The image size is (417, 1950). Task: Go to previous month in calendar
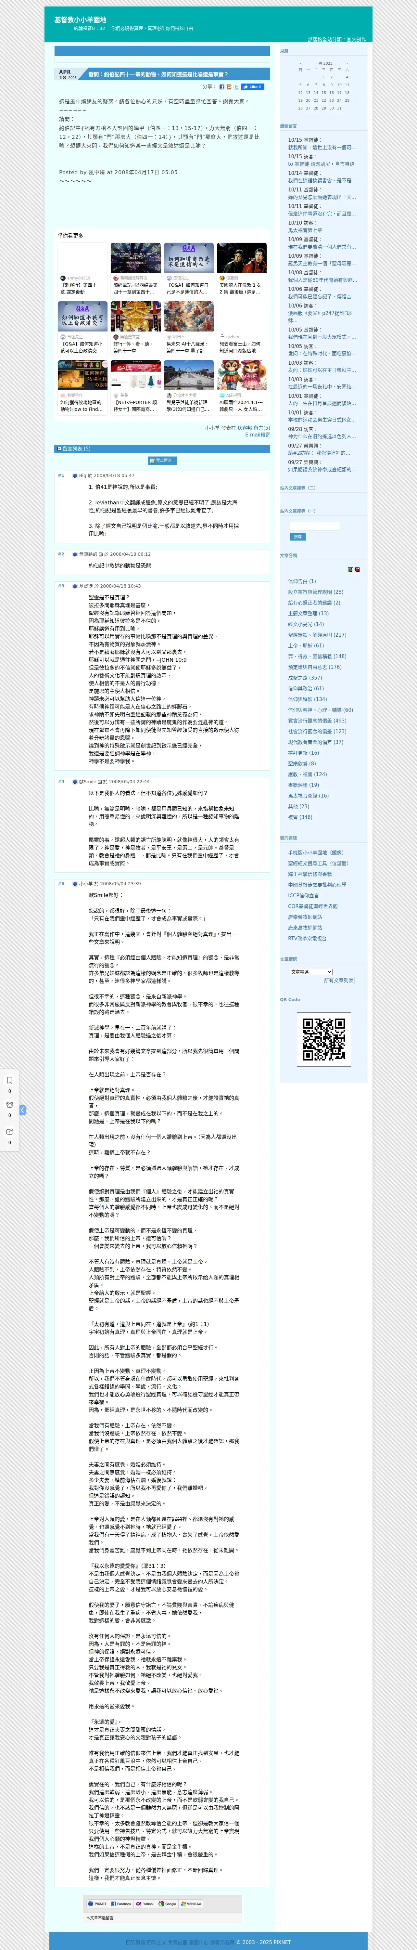[300, 64]
